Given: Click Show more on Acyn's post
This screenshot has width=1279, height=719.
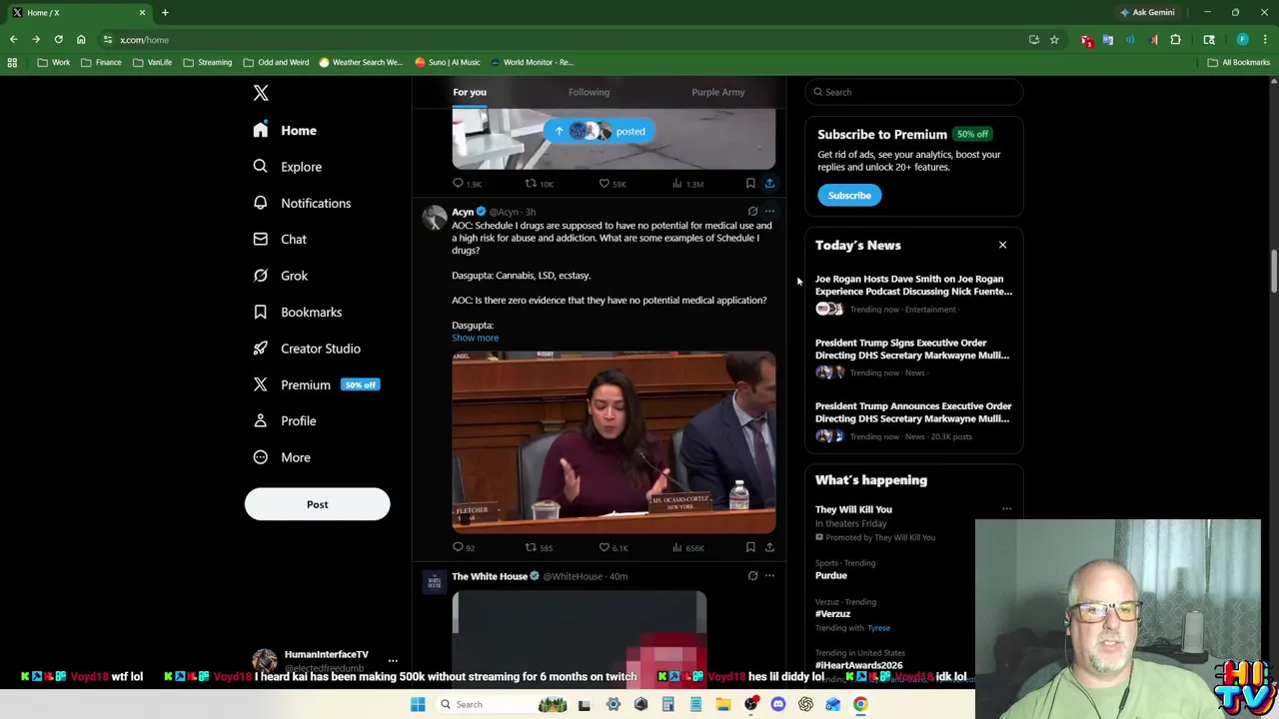Looking at the screenshot, I should point(475,338).
